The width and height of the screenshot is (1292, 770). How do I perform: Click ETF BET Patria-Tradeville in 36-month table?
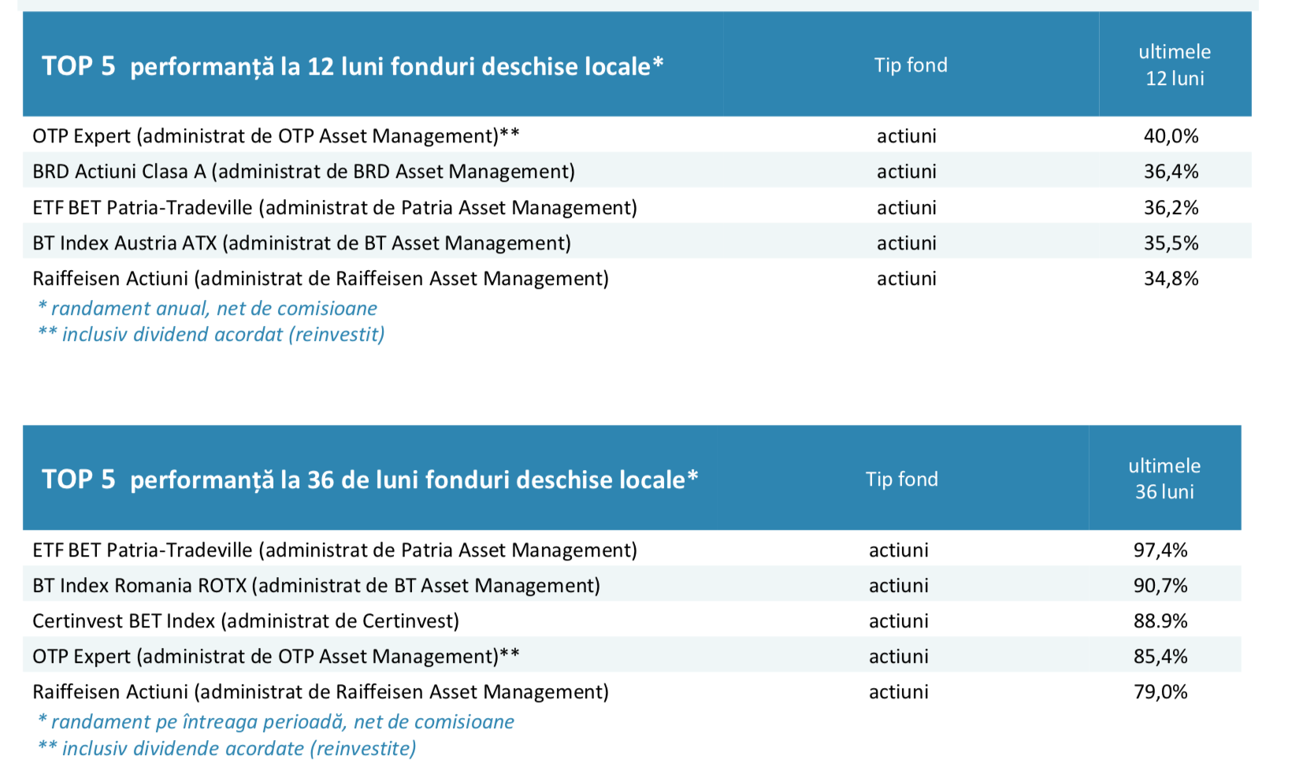(335, 550)
